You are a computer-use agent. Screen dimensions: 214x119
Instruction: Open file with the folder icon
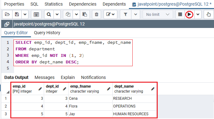tap(7, 14)
